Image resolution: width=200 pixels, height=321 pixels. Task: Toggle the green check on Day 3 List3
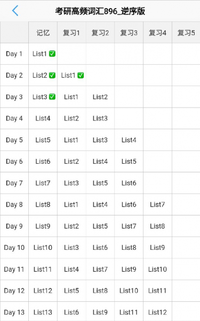52,97
